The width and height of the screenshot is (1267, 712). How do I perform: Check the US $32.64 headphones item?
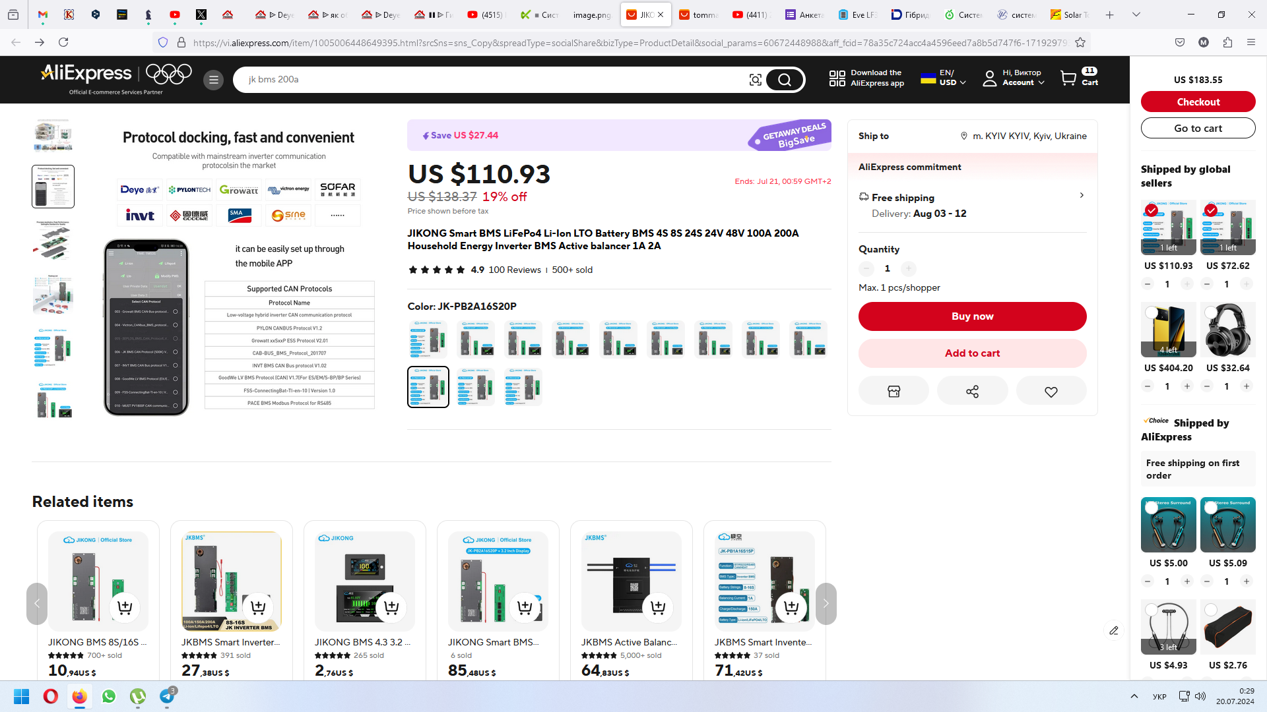point(1211,312)
